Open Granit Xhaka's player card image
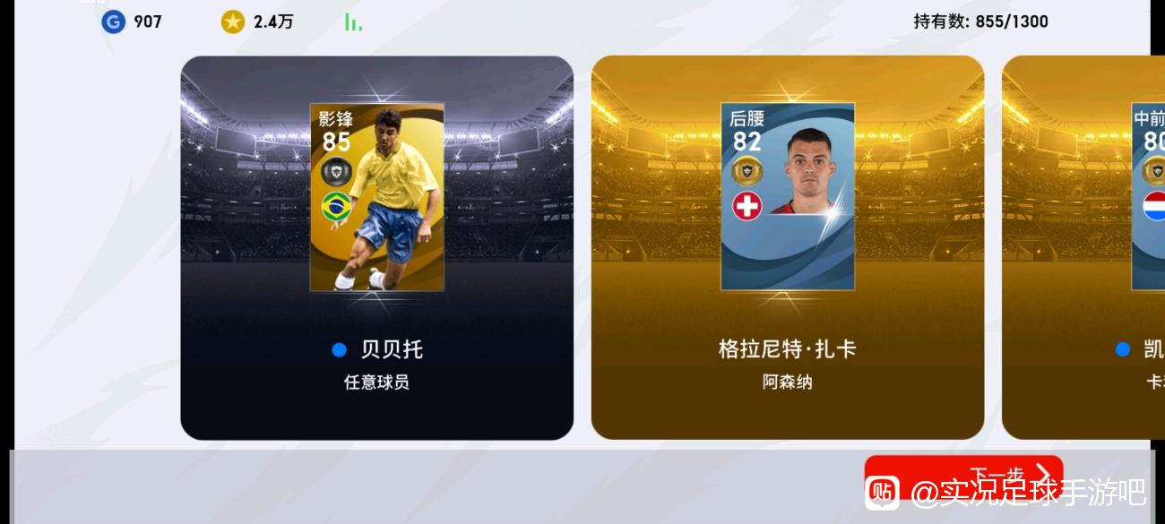Viewport: 1165px width, 524px height. [x=788, y=197]
